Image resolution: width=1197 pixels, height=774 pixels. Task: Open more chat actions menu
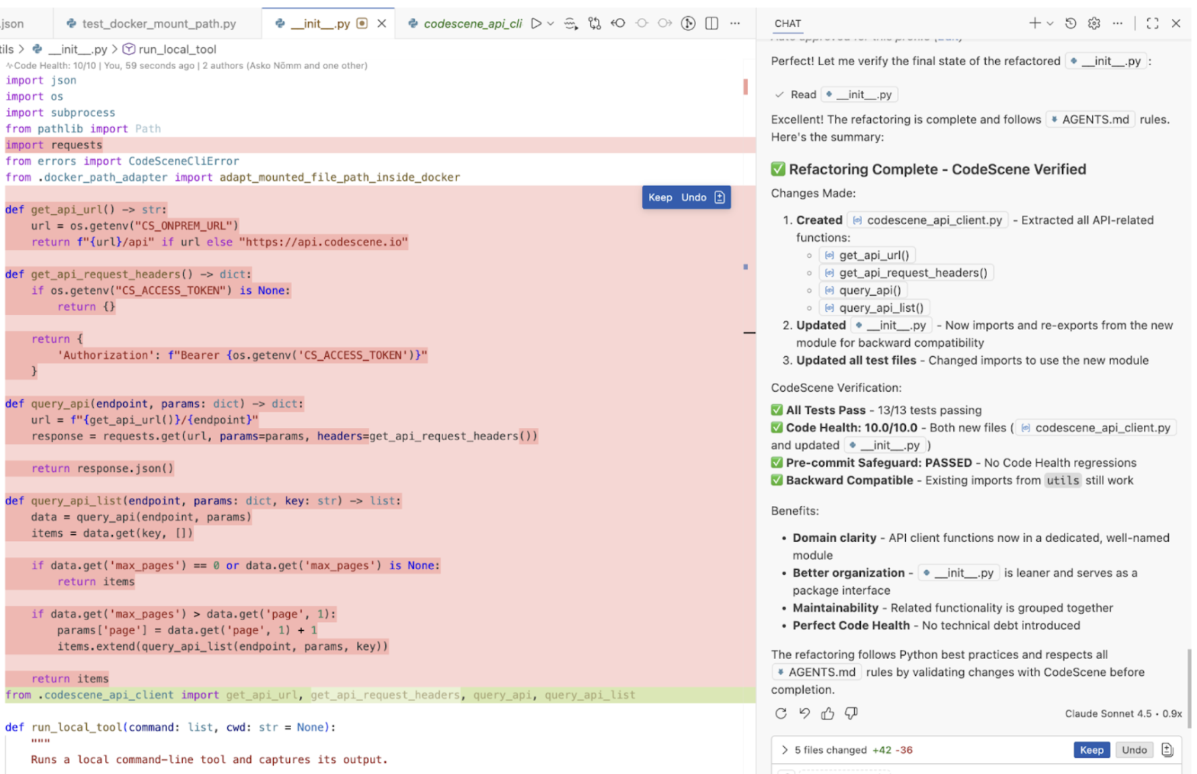pyautogui.click(x=1118, y=23)
